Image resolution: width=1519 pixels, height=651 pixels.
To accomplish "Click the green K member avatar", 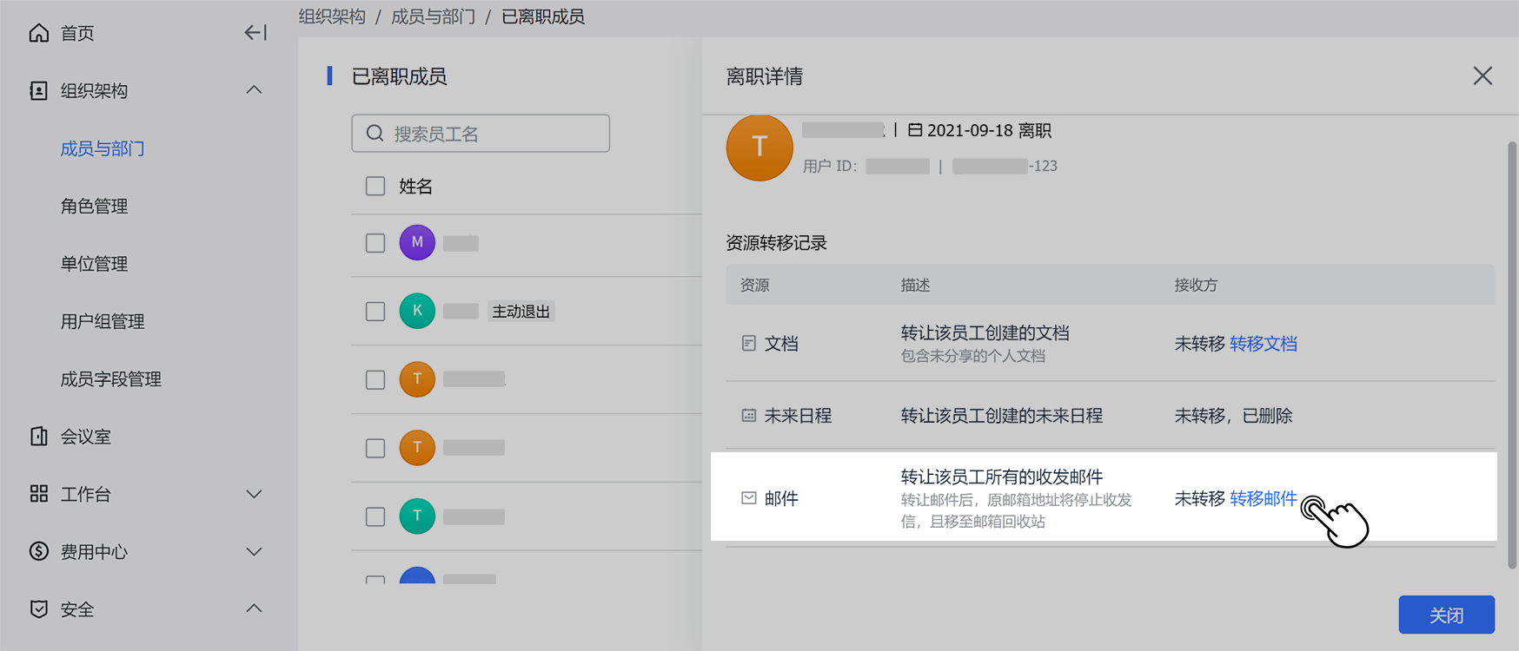I will [x=417, y=311].
